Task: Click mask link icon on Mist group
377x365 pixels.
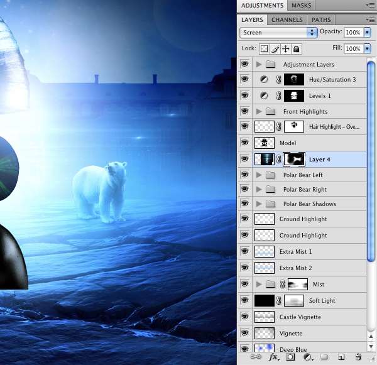Action: pos(282,284)
